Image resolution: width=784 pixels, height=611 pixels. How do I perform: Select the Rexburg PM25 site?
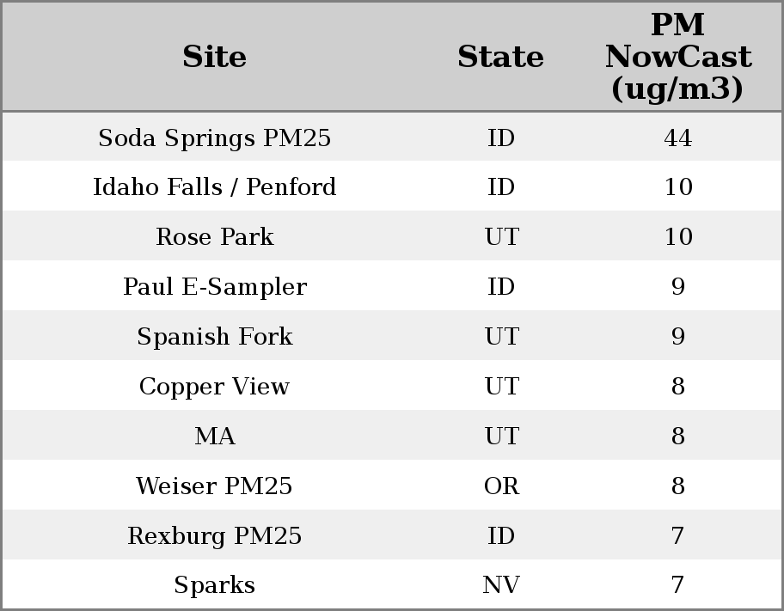coord(215,536)
